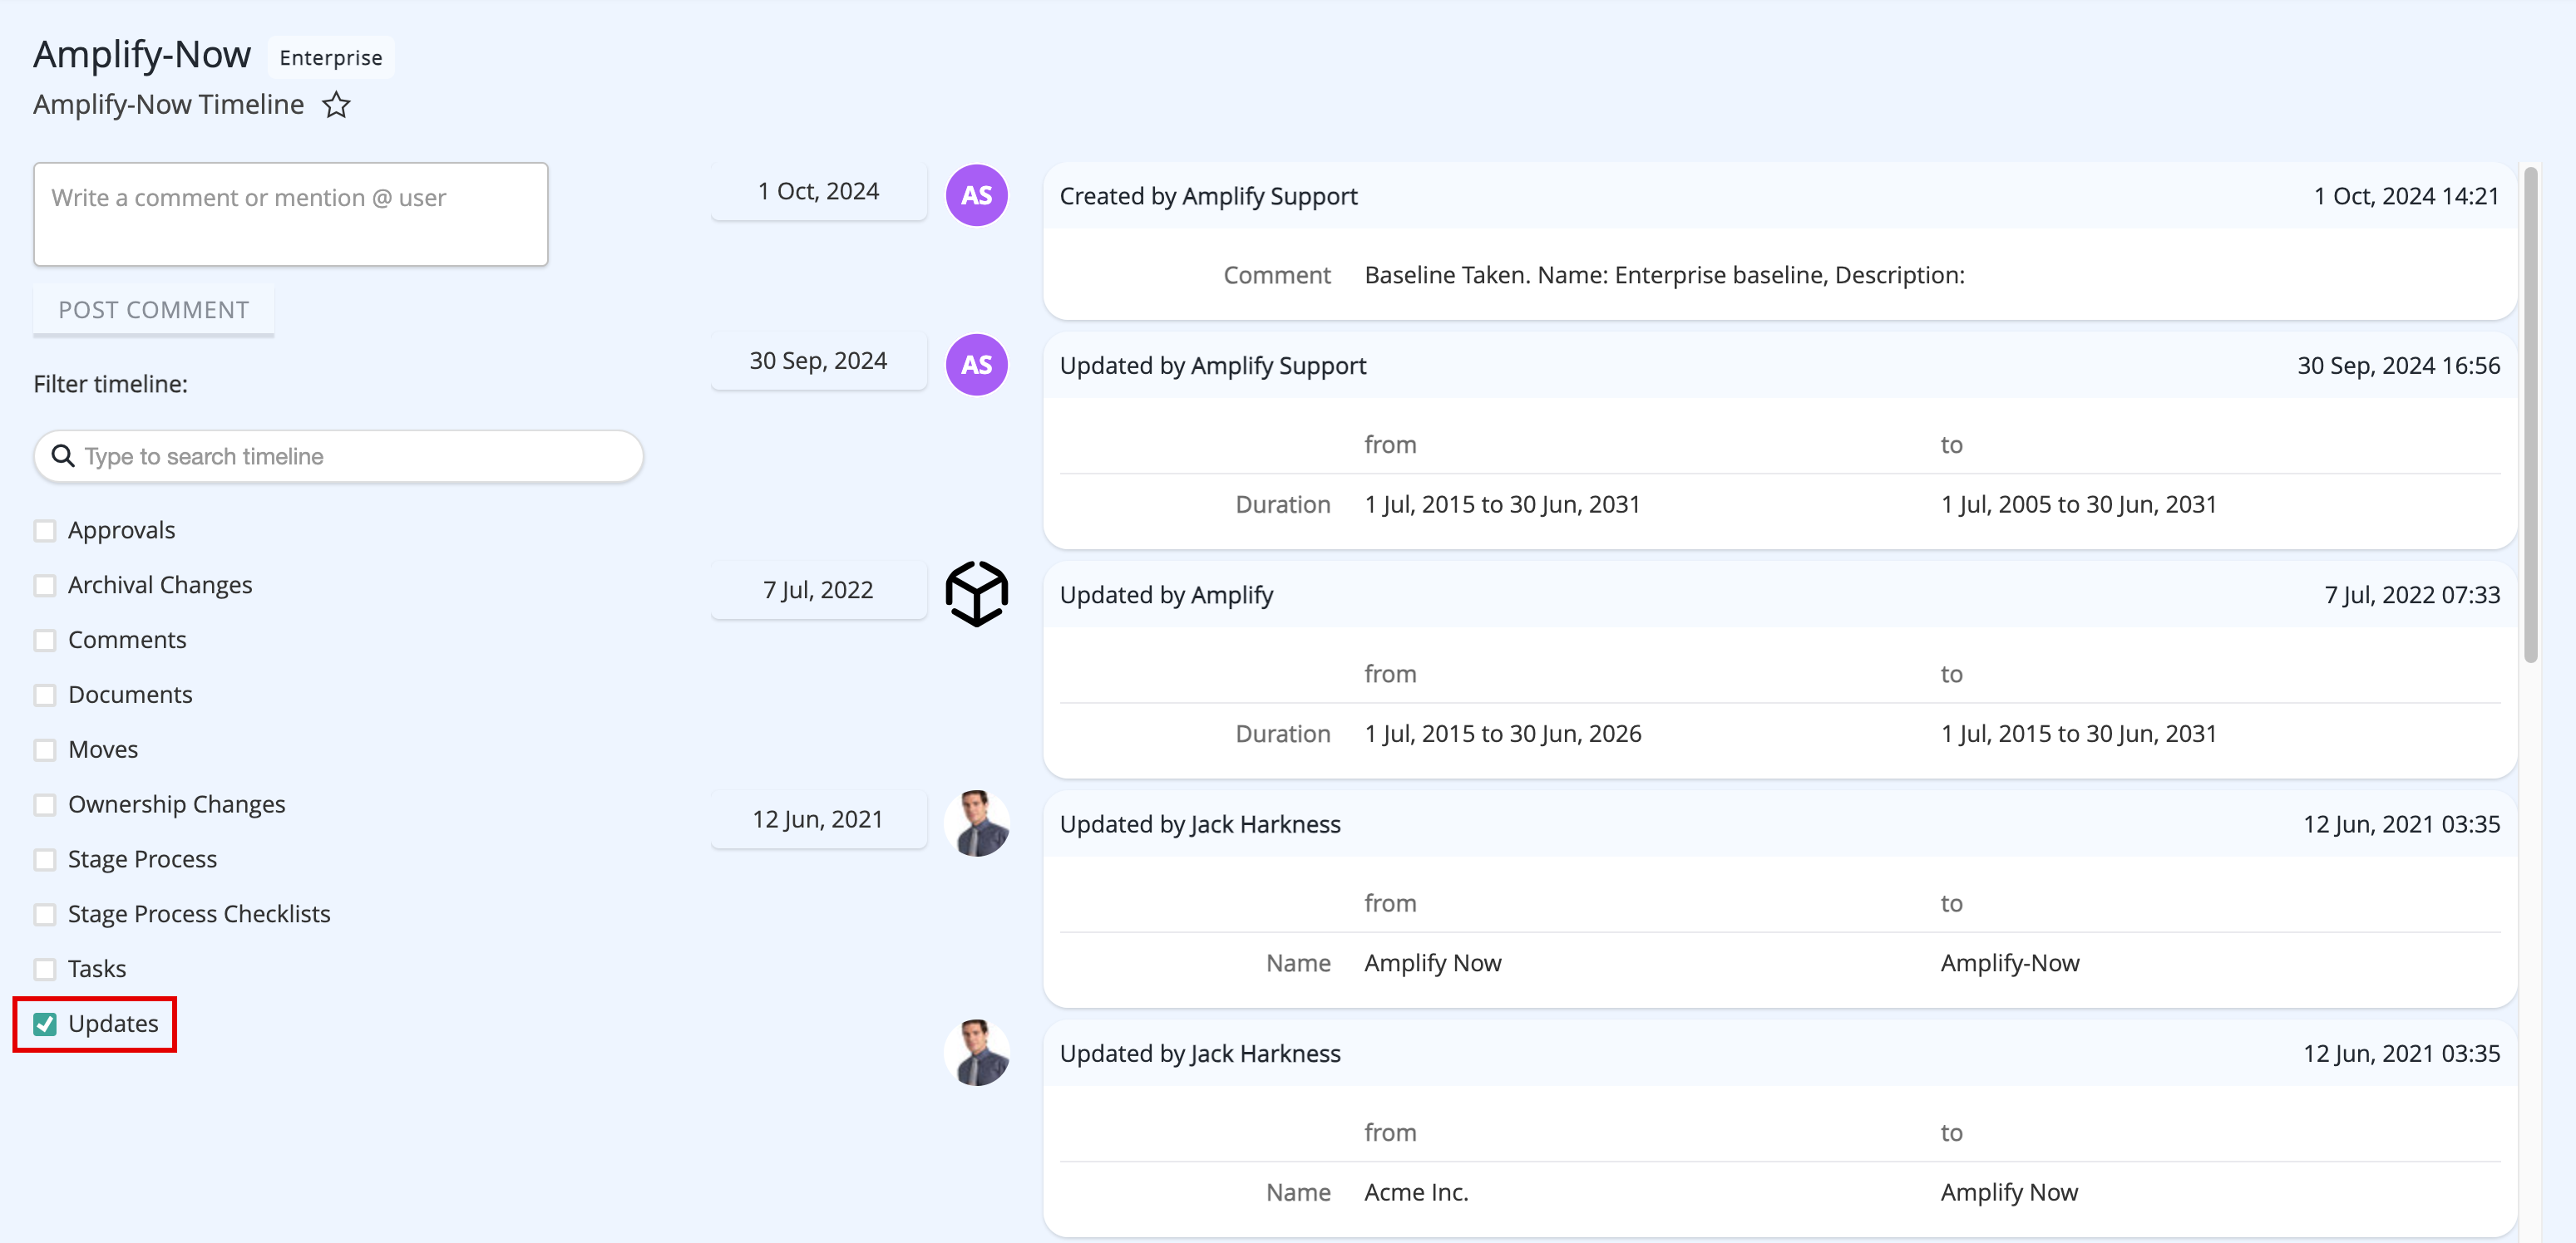Click Jack Harkness avatar on Acme Inc. rename entry

[x=976, y=1054]
